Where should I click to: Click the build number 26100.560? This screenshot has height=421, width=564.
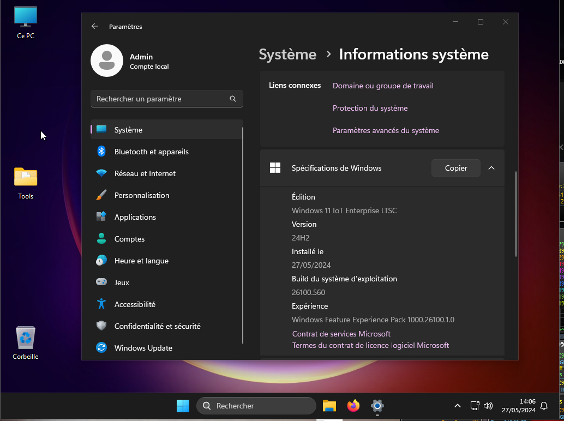pos(308,292)
